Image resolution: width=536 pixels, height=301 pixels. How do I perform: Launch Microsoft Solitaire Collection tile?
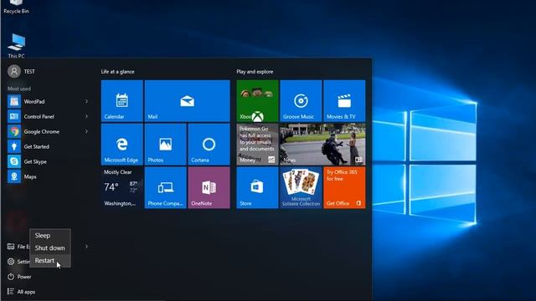pyautogui.click(x=301, y=187)
